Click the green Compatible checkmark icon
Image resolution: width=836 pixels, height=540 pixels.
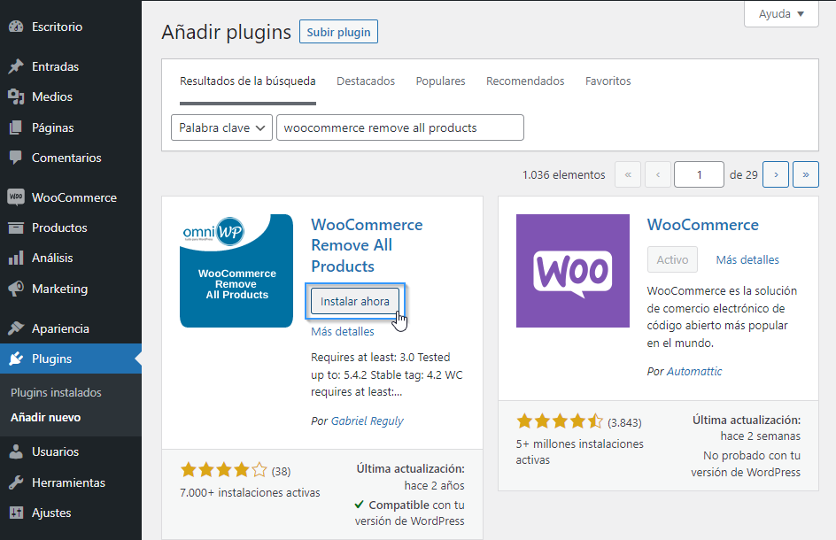coord(360,505)
